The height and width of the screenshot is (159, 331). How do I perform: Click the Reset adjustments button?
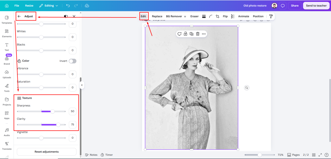(x=47, y=152)
